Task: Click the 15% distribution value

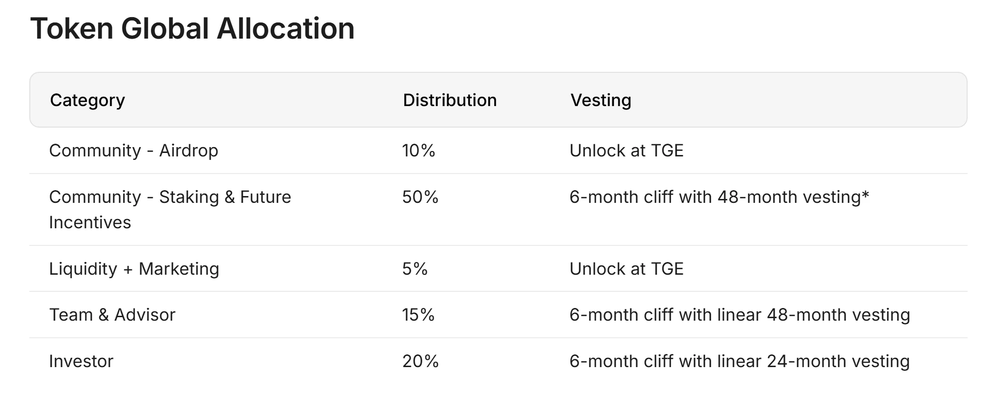Action: pos(418,315)
